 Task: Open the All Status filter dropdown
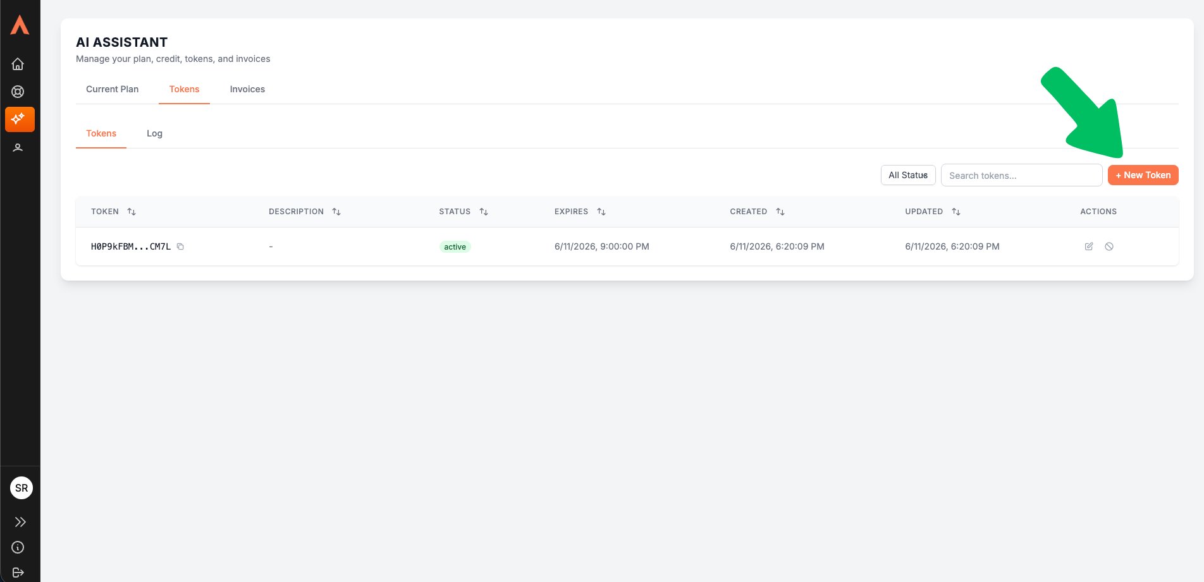tap(908, 175)
